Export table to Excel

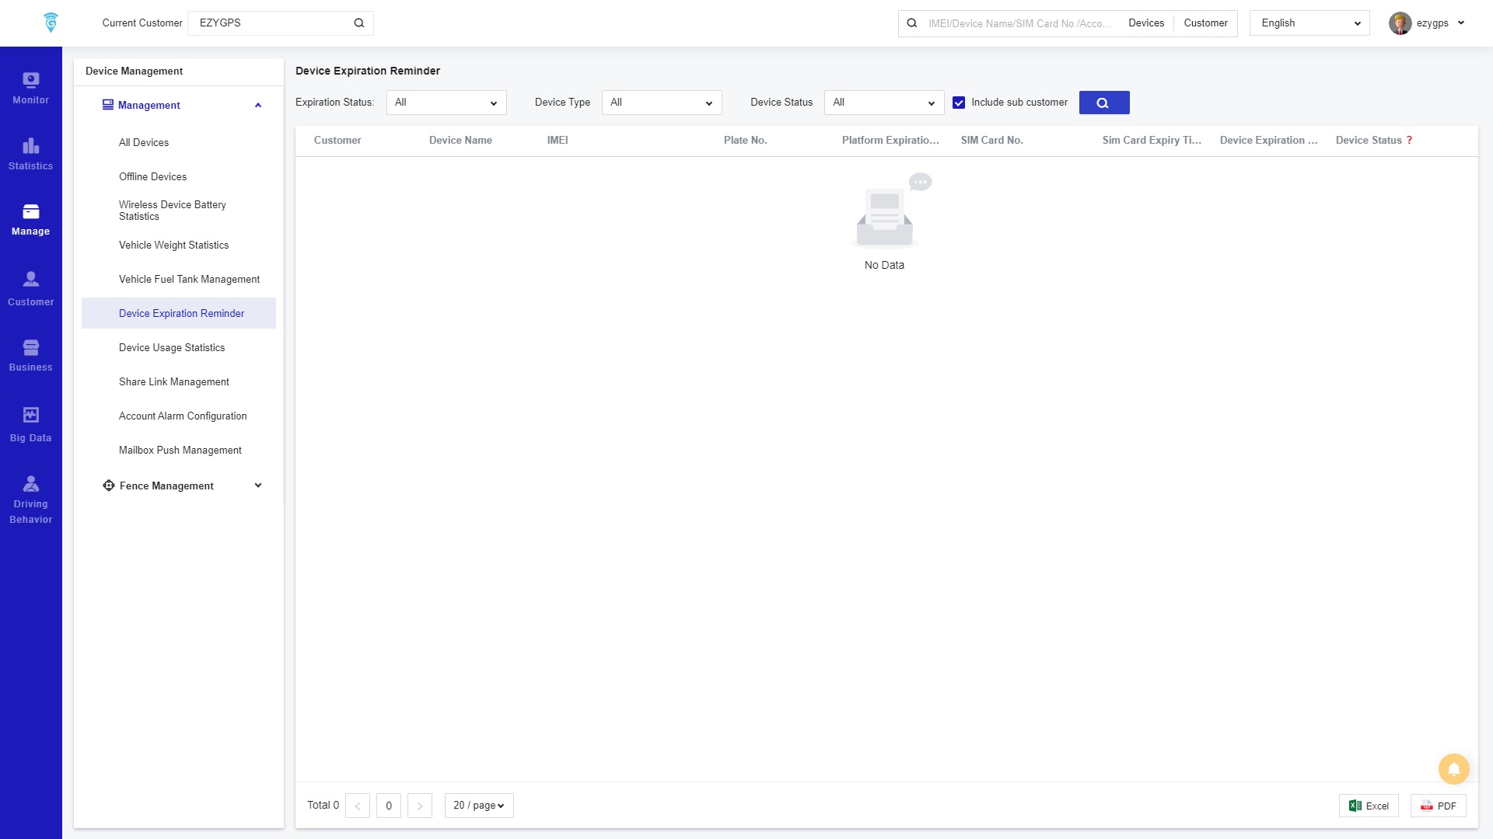[x=1369, y=806]
